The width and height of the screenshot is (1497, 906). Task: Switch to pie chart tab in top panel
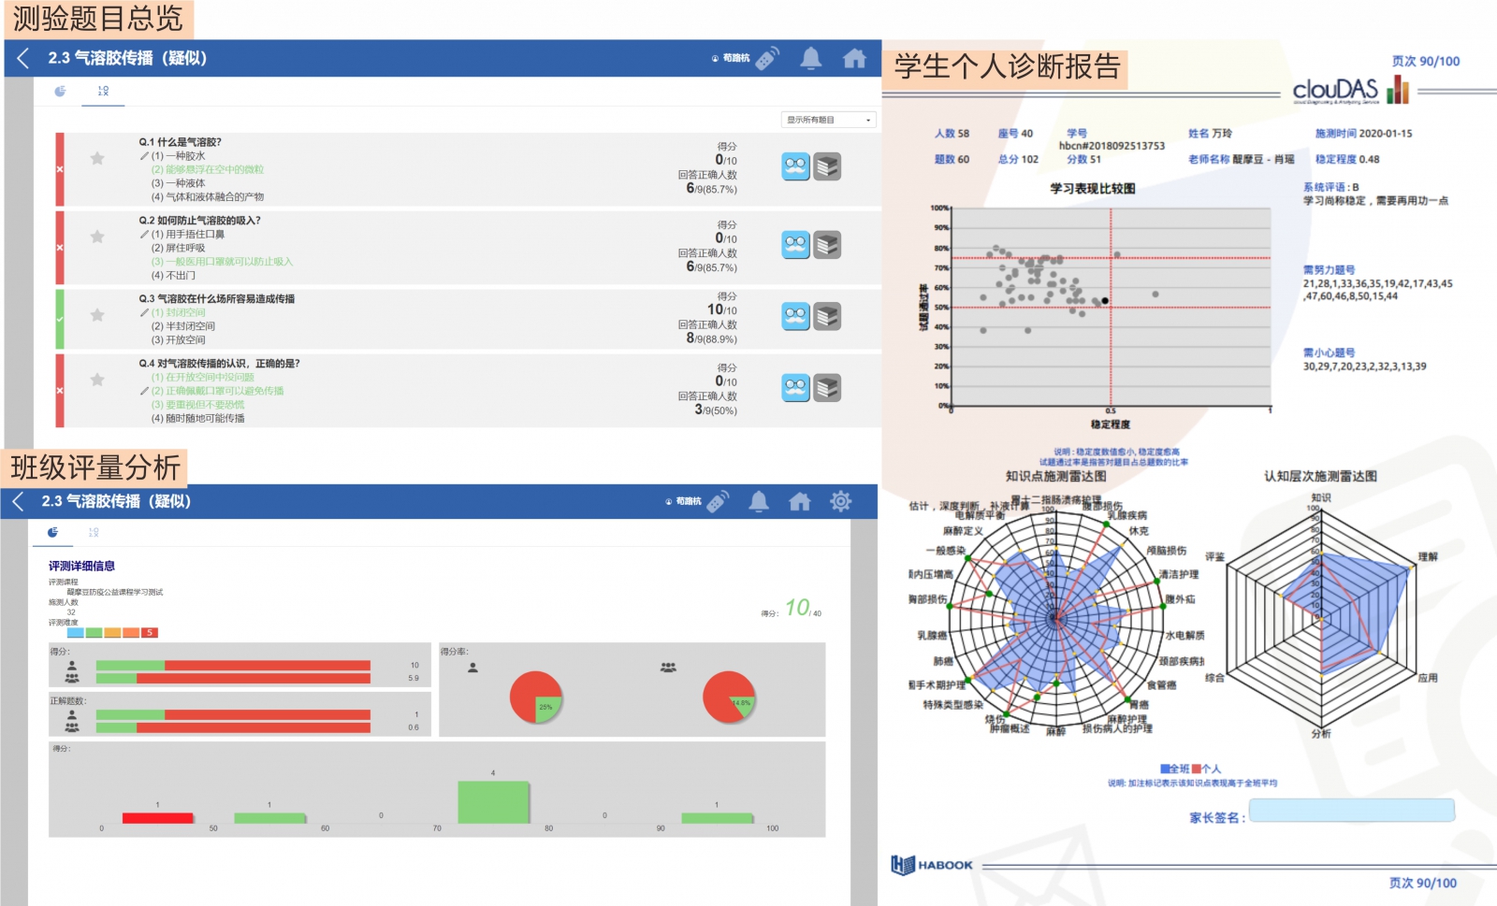[x=60, y=91]
